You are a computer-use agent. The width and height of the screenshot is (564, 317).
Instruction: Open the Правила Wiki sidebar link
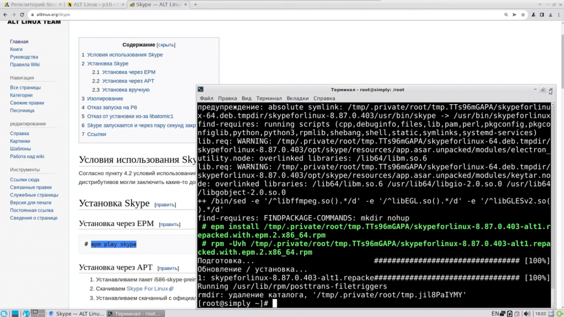pyautogui.click(x=25, y=65)
